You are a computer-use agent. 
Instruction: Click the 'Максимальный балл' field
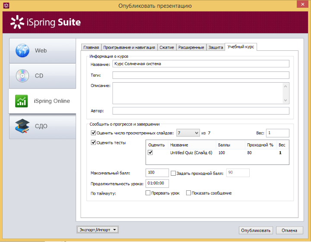[x=157, y=173]
